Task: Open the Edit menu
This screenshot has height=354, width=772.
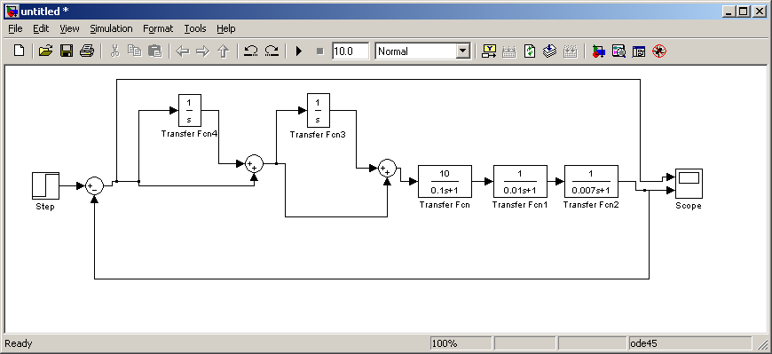Action: (x=41, y=28)
